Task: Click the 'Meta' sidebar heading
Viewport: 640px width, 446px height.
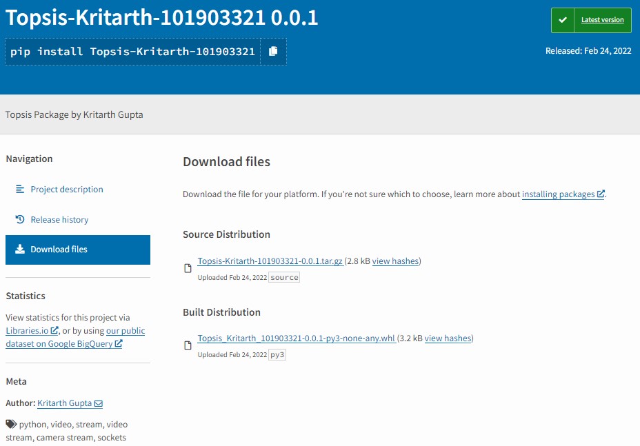Action: point(17,381)
